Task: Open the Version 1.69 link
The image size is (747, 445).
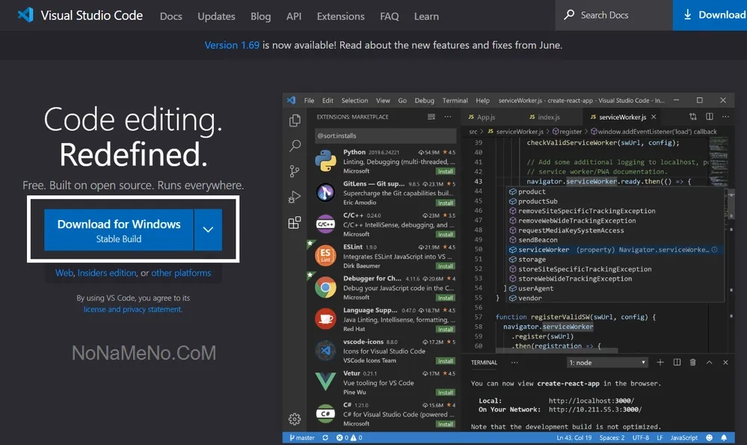Action: [232, 45]
